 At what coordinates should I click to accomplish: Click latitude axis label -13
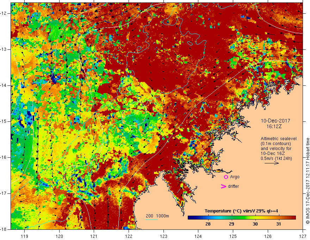click(x=4, y=49)
